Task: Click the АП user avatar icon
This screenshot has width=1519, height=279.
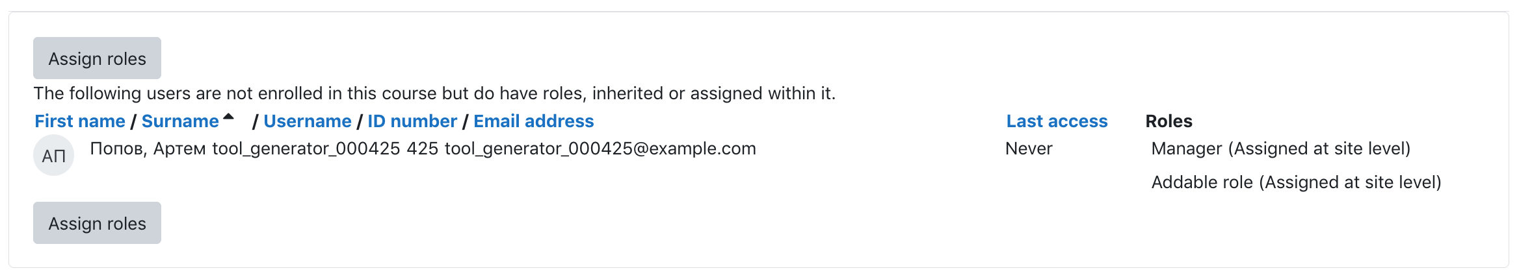Action: point(53,155)
